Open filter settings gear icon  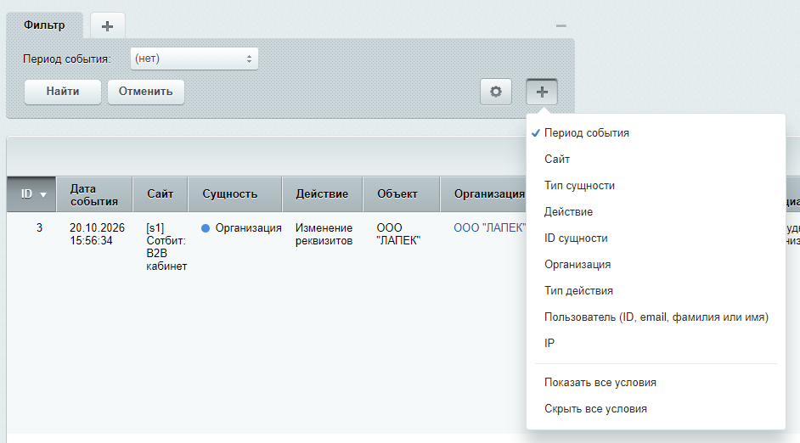(495, 92)
